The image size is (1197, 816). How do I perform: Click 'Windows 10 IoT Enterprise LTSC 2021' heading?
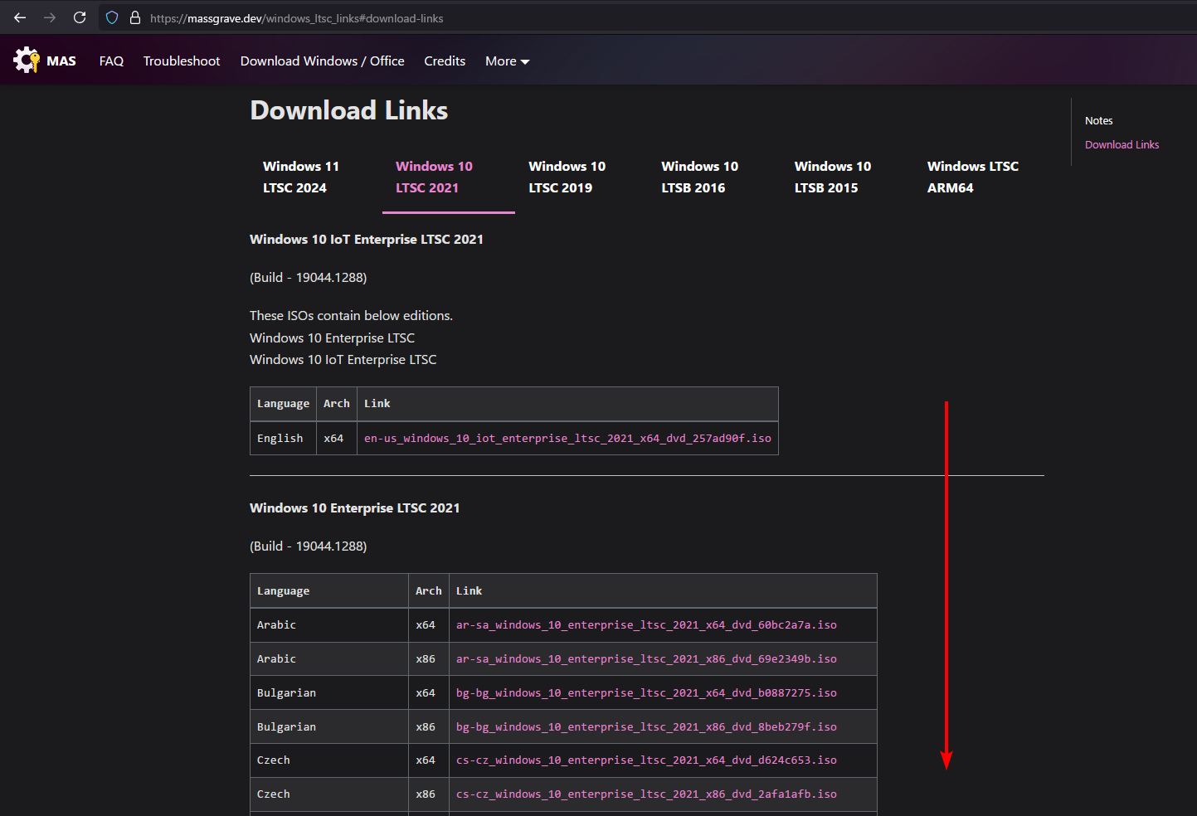click(x=366, y=240)
